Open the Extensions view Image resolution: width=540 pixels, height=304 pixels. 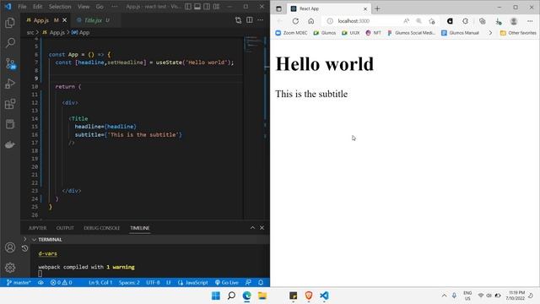click(x=10, y=104)
